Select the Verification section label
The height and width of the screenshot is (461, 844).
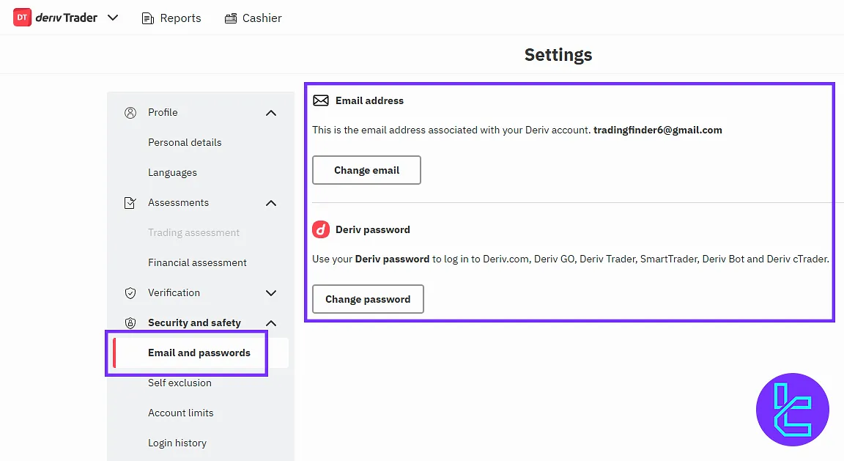174,292
